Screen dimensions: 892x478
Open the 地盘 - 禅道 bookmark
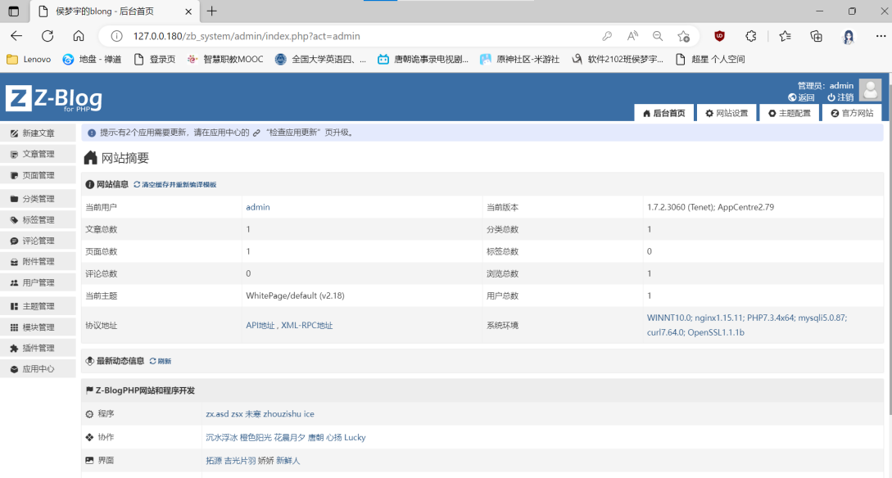(93, 59)
